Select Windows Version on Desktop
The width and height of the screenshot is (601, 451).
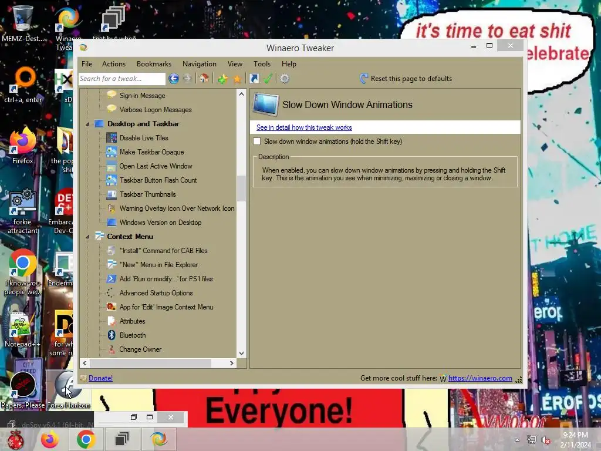(x=160, y=223)
